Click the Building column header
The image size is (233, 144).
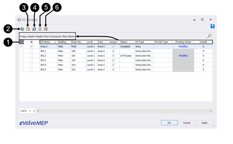64,42
